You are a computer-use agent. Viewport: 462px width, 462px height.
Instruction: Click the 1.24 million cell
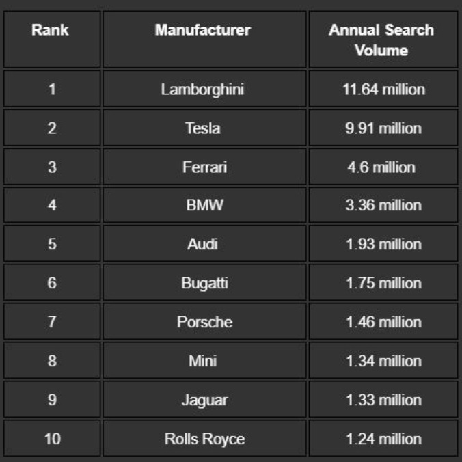click(x=383, y=439)
